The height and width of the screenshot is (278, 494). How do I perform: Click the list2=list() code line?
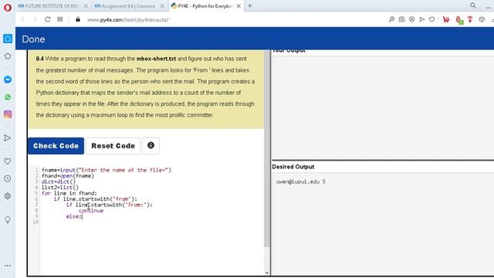tap(60, 188)
